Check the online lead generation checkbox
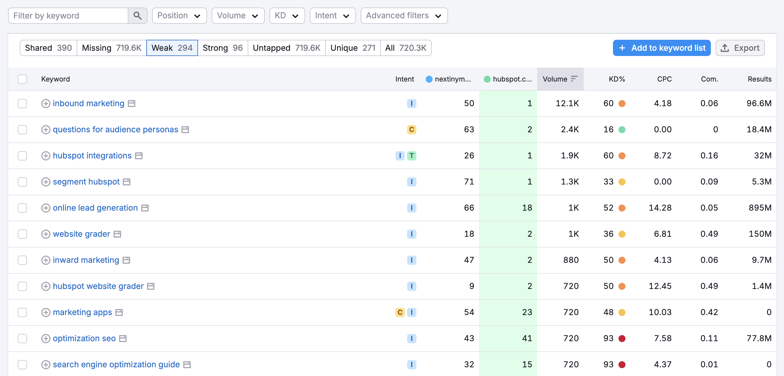Screen dimensions: 784x376 pyautogui.click(x=22, y=208)
